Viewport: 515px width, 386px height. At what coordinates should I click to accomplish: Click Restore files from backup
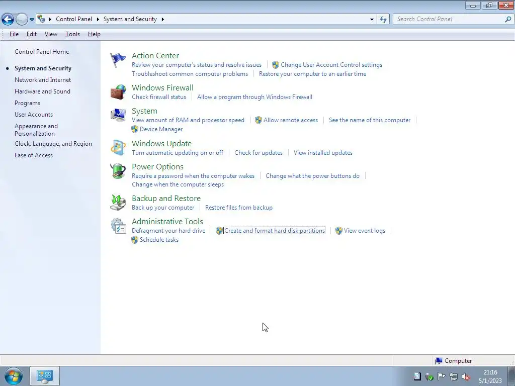pyautogui.click(x=239, y=208)
